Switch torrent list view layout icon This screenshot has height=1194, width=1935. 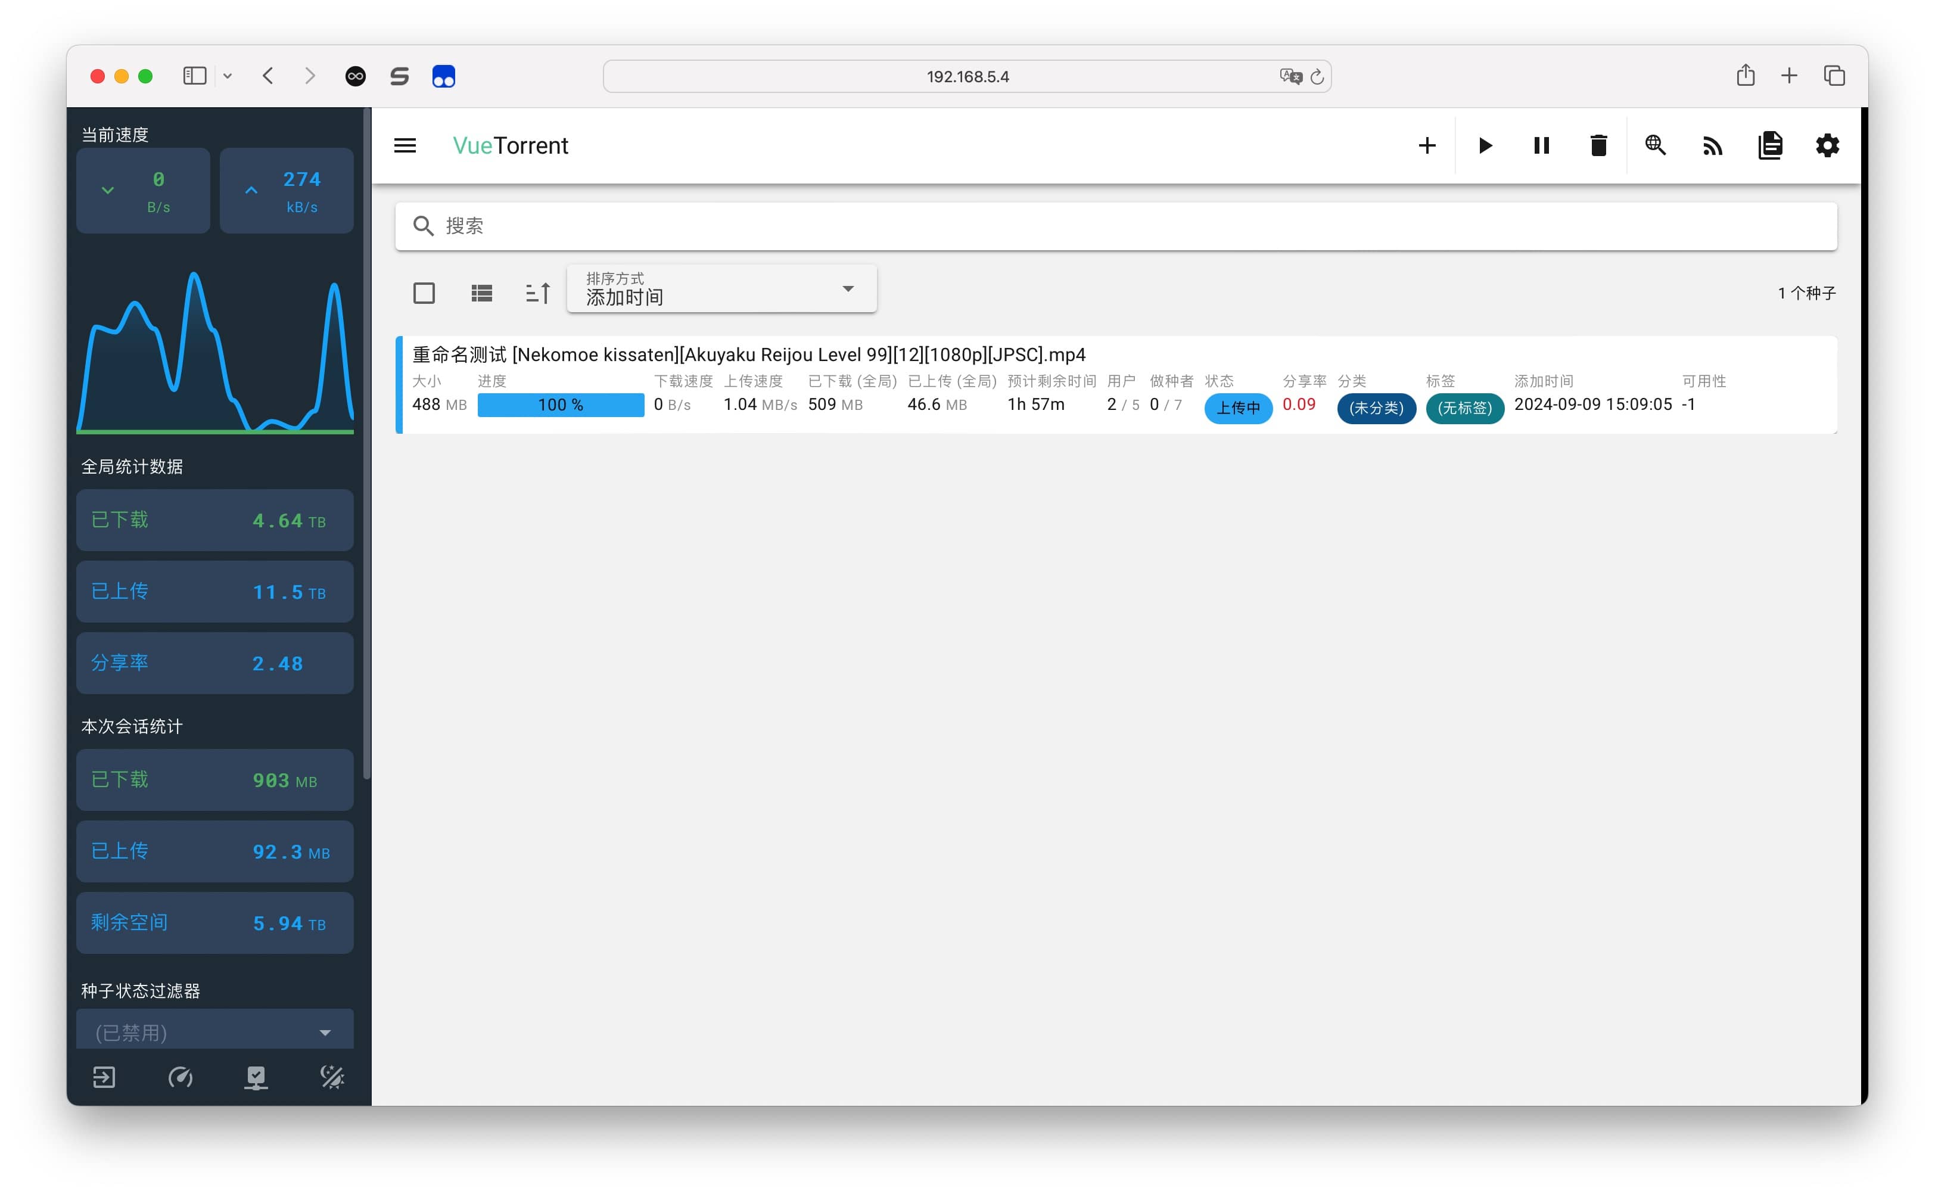481,293
